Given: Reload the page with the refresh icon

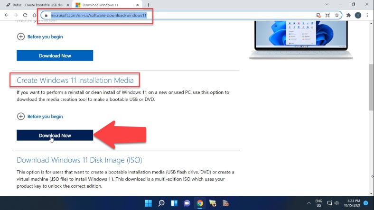Looking at the screenshot, I should [x=25, y=15].
